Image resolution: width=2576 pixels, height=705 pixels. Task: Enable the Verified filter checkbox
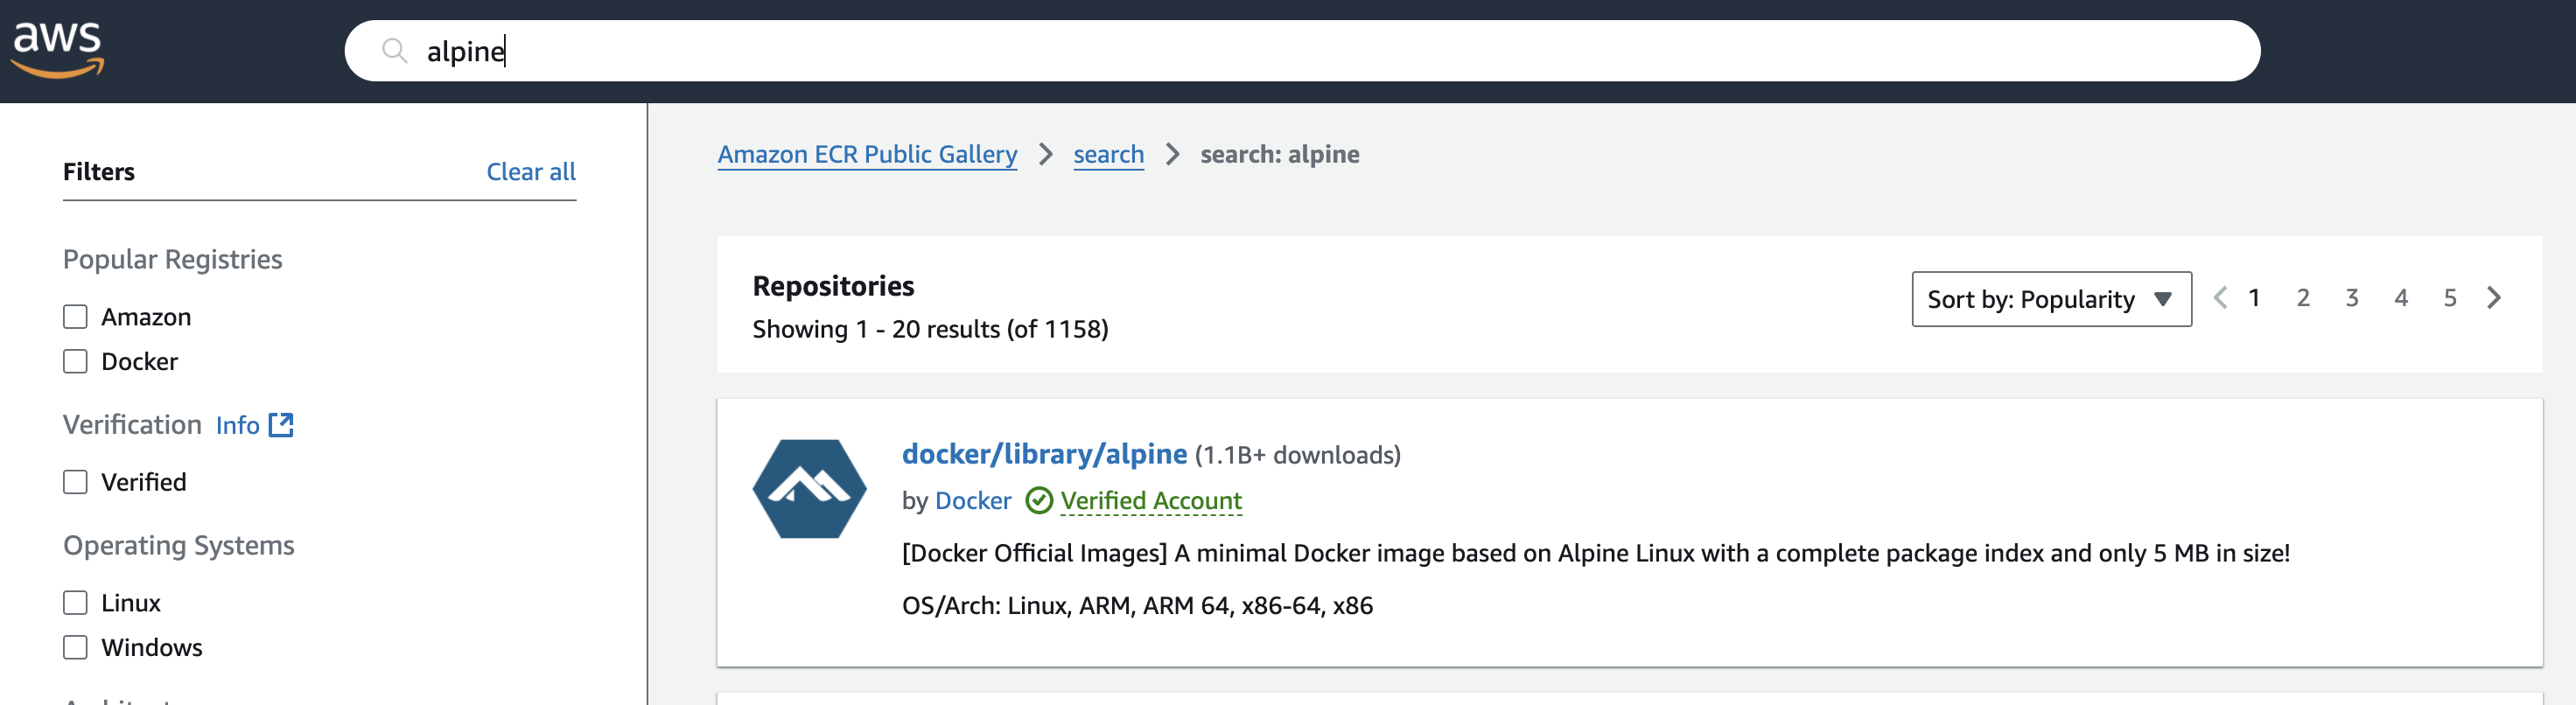tap(75, 482)
